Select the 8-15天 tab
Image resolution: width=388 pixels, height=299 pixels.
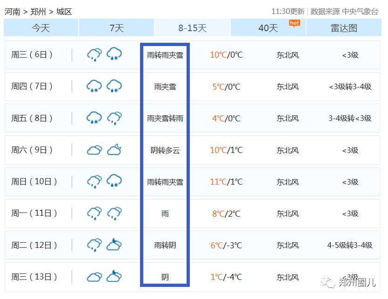coord(192,28)
